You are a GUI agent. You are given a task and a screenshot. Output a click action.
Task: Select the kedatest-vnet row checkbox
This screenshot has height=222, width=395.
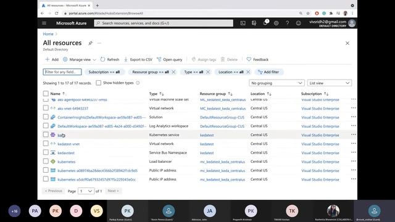point(46,144)
